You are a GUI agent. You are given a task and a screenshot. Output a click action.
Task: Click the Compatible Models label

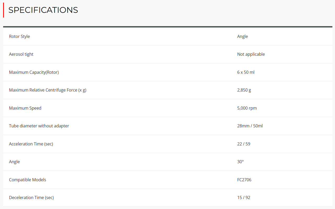[x=27, y=180]
